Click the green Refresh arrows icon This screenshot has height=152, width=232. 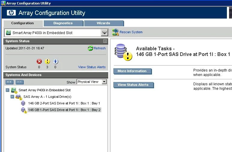pos(91,48)
